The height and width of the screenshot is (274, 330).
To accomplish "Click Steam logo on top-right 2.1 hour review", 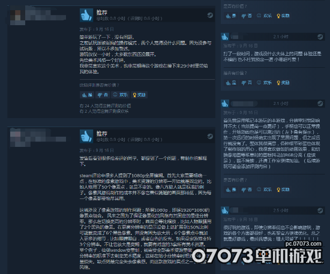I will pos(320,37).
